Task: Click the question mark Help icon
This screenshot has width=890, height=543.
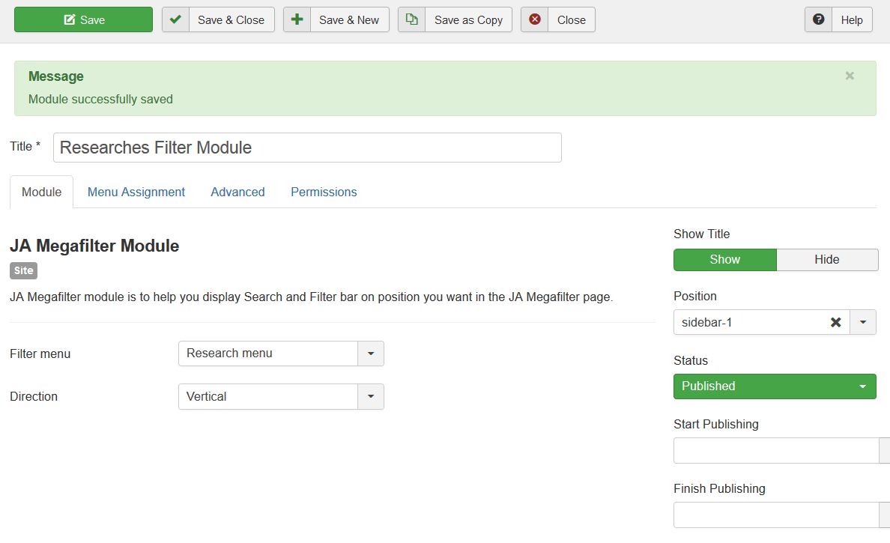Action: (x=819, y=20)
